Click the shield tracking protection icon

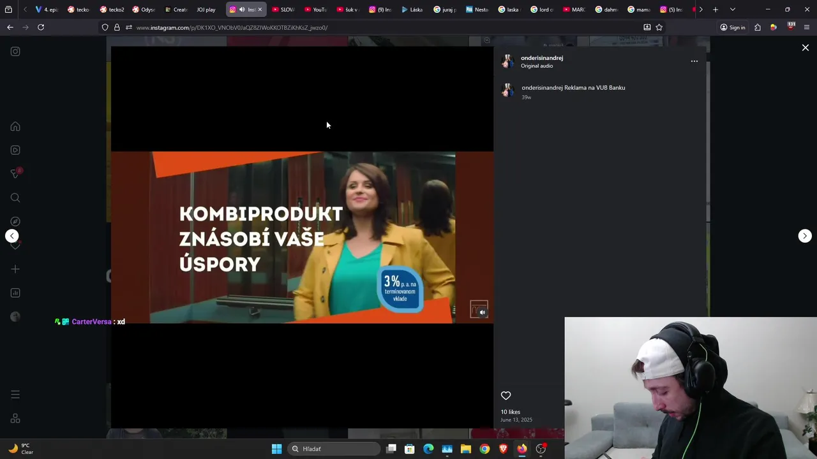[x=105, y=27]
